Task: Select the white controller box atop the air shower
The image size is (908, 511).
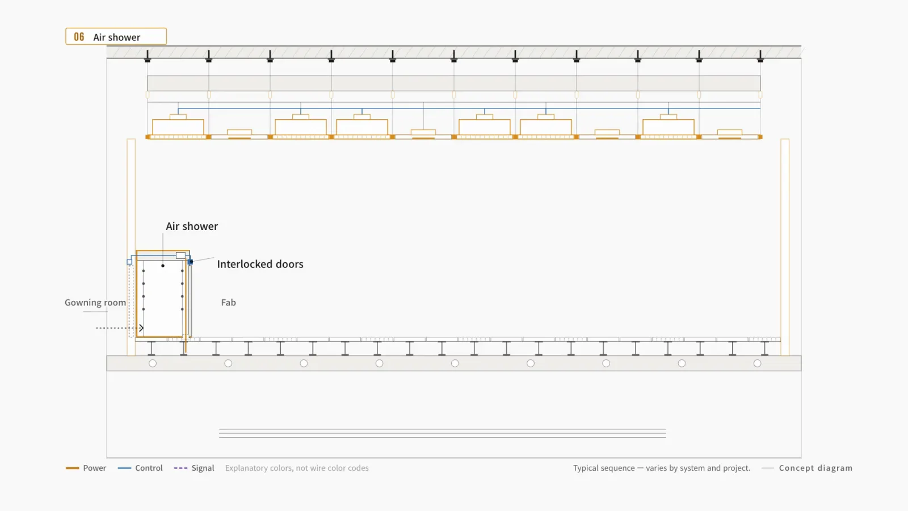Action: coord(180,256)
